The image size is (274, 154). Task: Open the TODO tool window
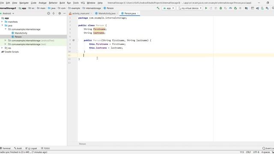(x=45, y=148)
